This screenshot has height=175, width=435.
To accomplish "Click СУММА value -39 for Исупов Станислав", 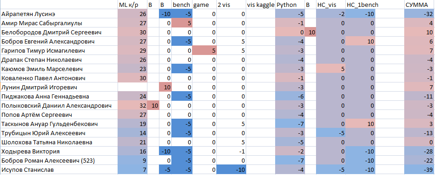I will (419, 170).
